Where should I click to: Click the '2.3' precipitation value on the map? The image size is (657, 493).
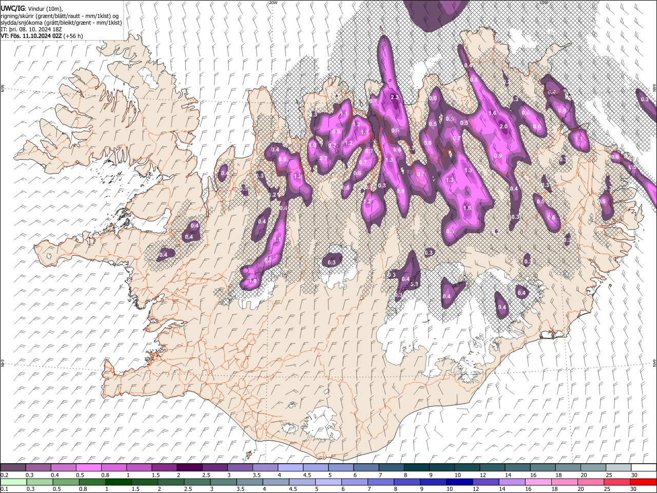pos(395,97)
